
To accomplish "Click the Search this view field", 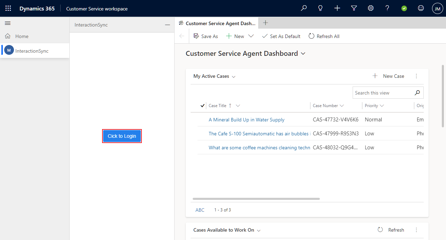I will (383, 92).
